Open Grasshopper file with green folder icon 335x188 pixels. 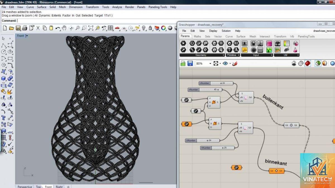[183, 64]
